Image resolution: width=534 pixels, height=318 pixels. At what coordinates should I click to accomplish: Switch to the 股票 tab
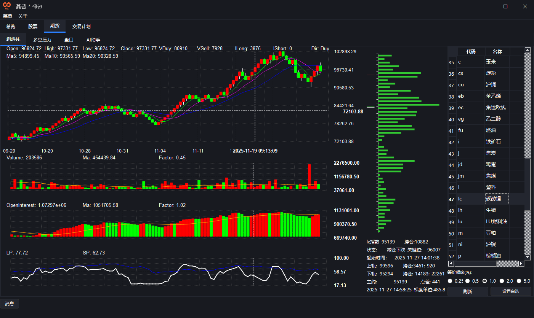click(33, 27)
